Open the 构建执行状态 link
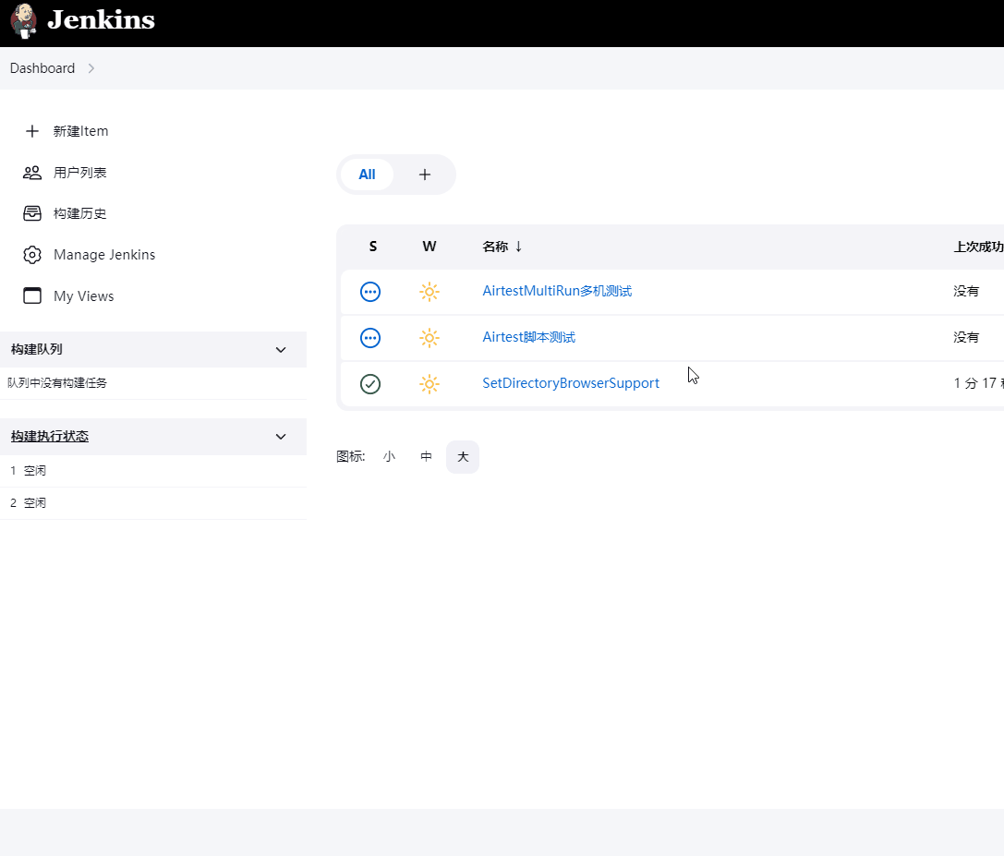The height and width of the screenshot is (856, 1004). (50, 437)
